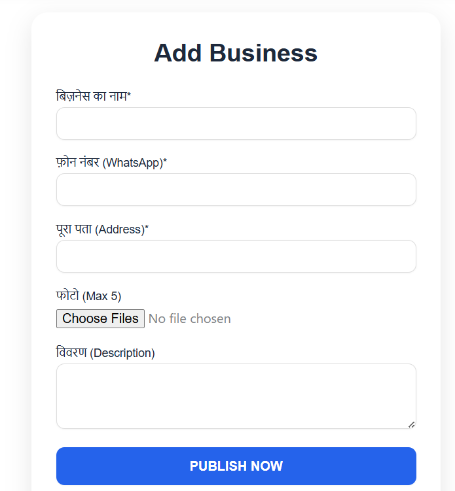Click the "(Address)" word in address label
This screenshot has height=491, width=455.
coord(119,230)
